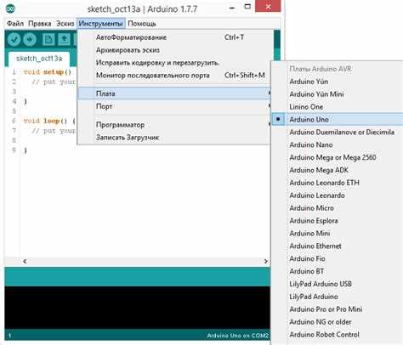Pick Arduino Esplora from board list

(338, 221)
